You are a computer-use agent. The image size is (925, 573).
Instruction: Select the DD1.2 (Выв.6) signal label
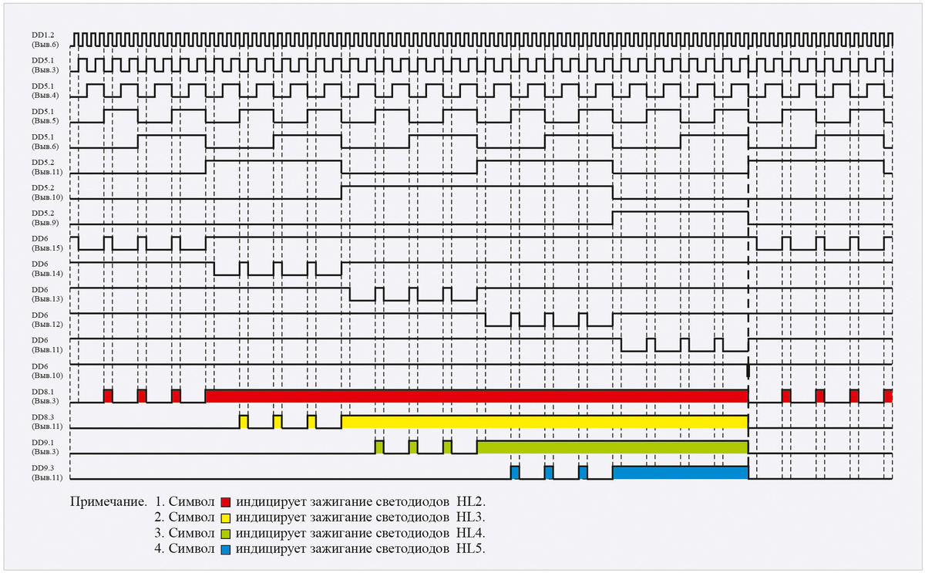coord(45,39)
